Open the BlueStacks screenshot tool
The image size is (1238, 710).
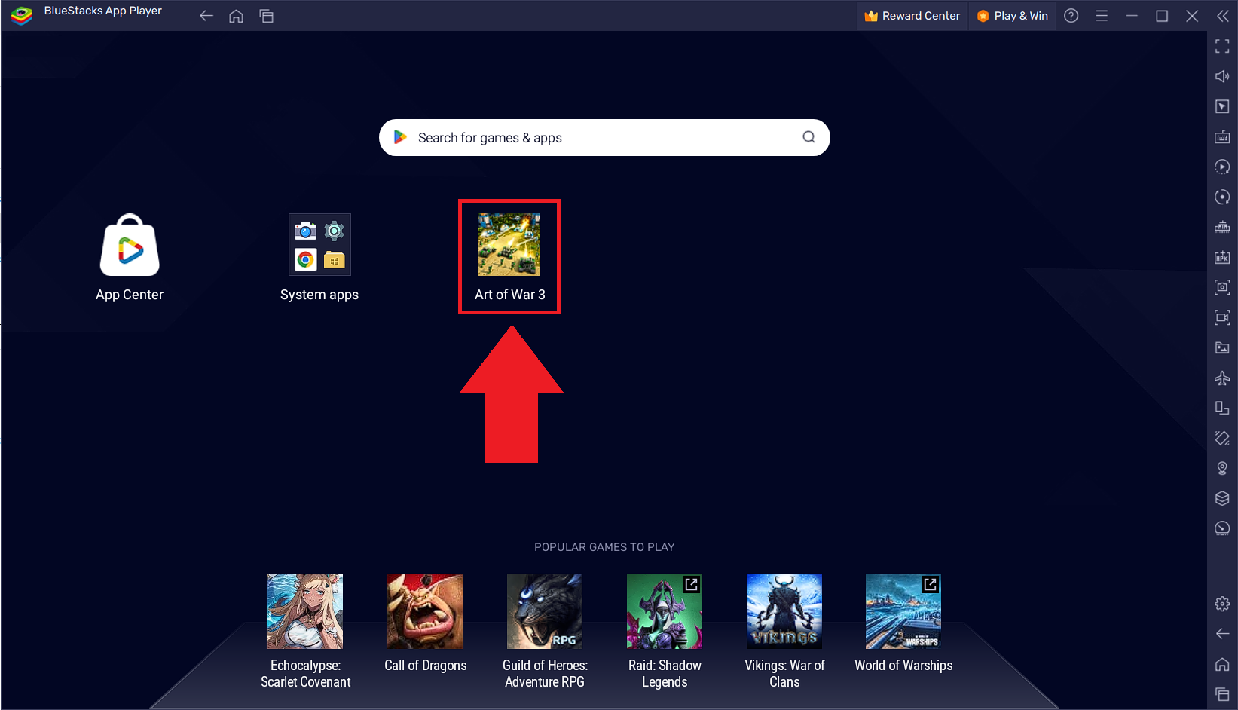(x=1222, y=287)
